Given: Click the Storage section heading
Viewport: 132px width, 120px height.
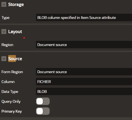Looking at the screenshot, I should click(x=16, y=4).
